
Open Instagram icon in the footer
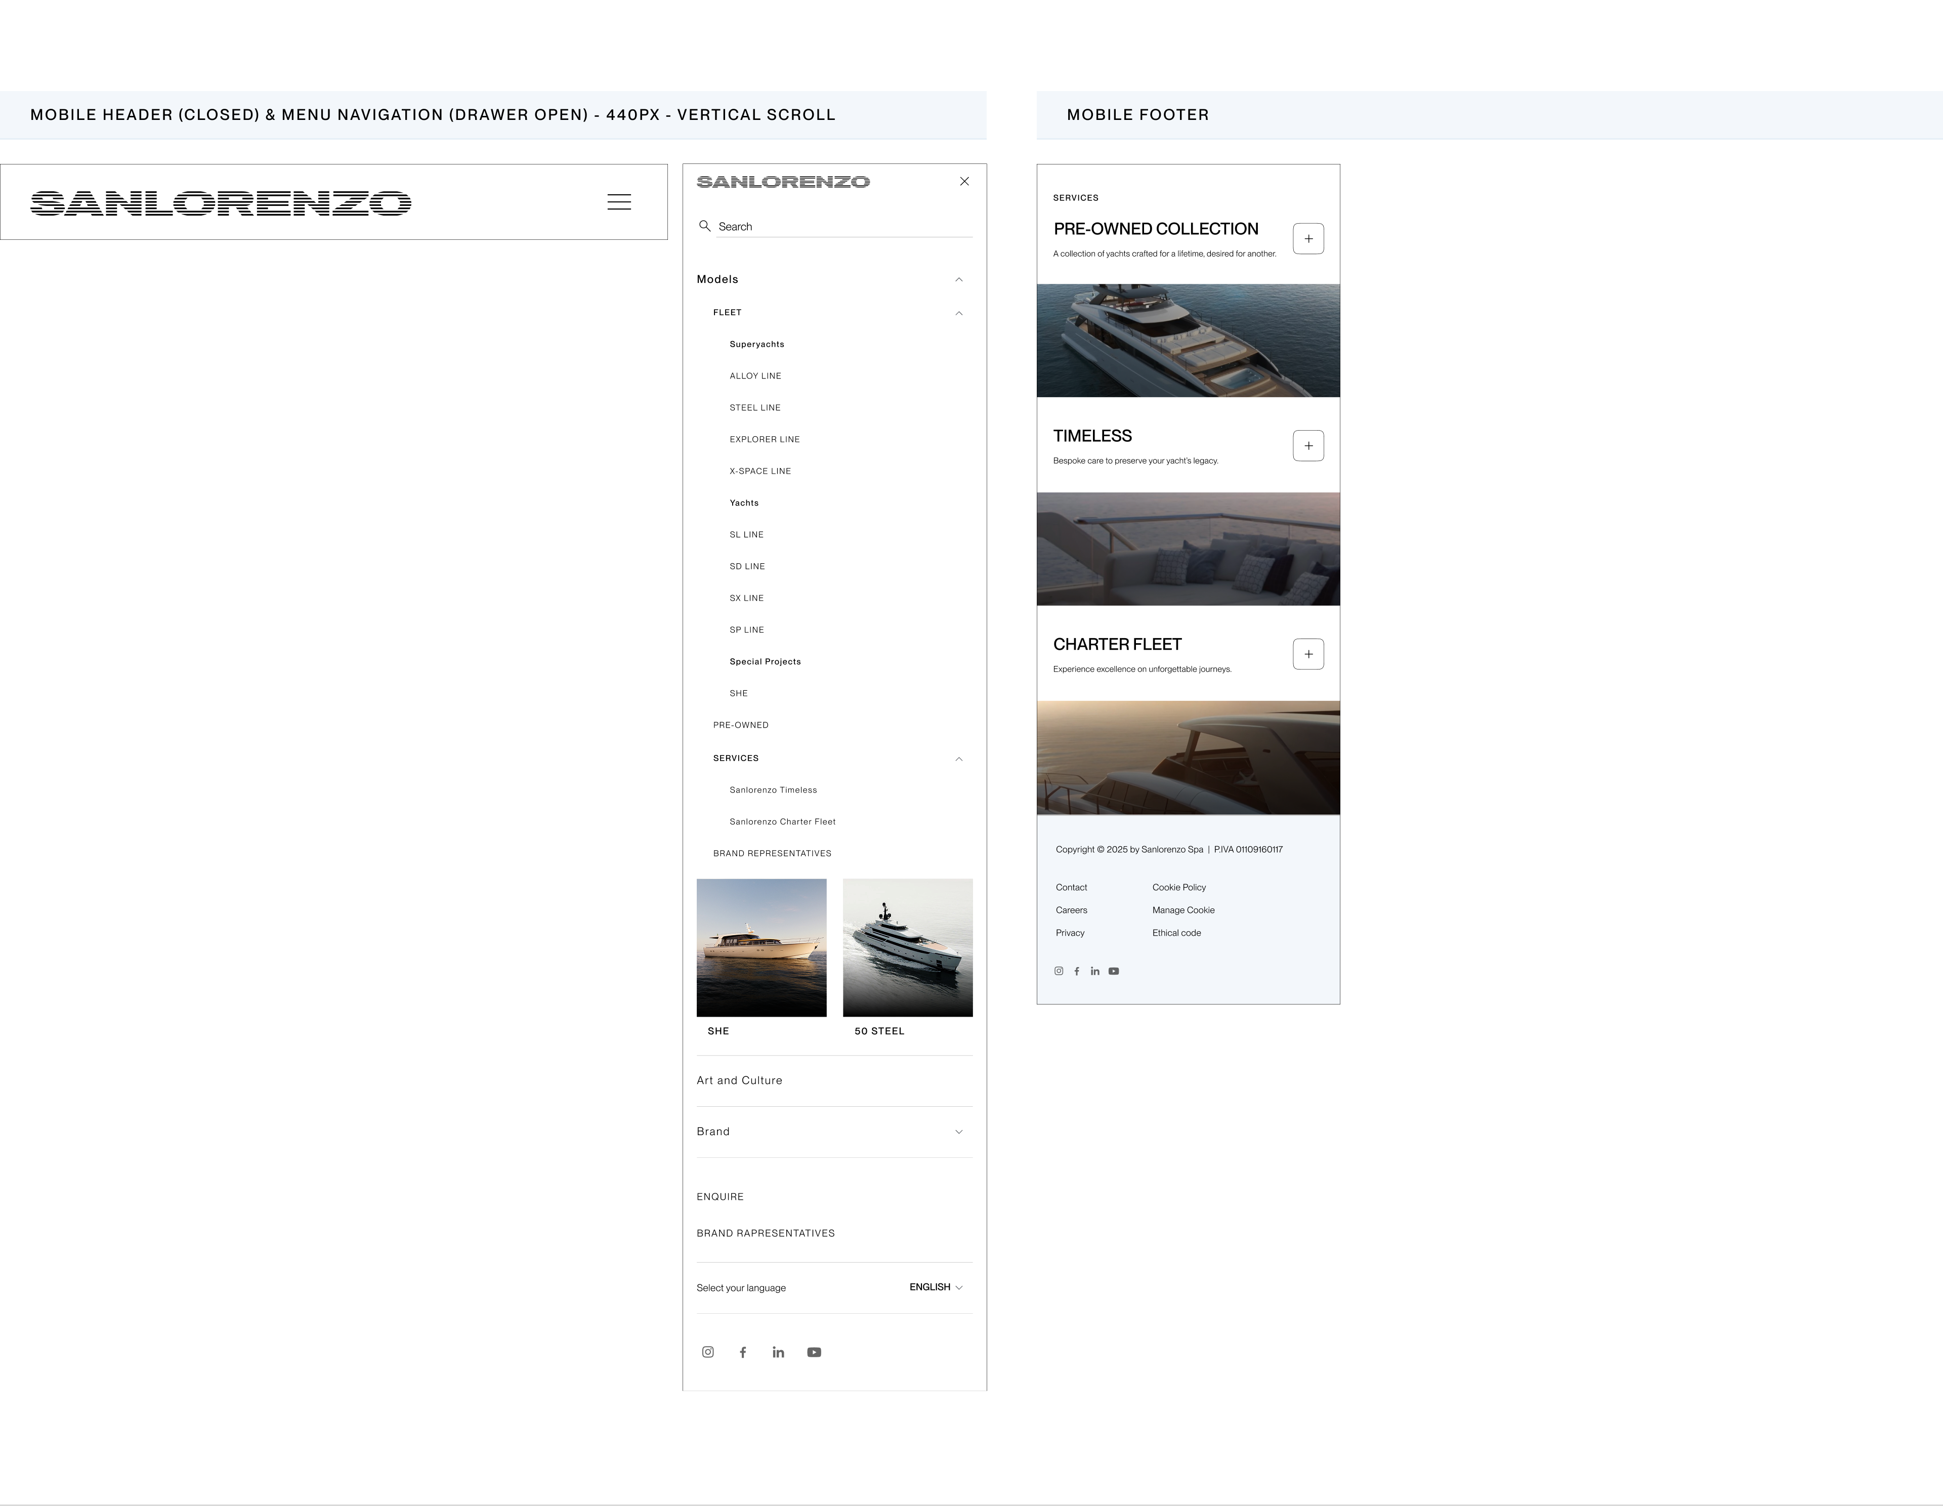pos(1059,972)
